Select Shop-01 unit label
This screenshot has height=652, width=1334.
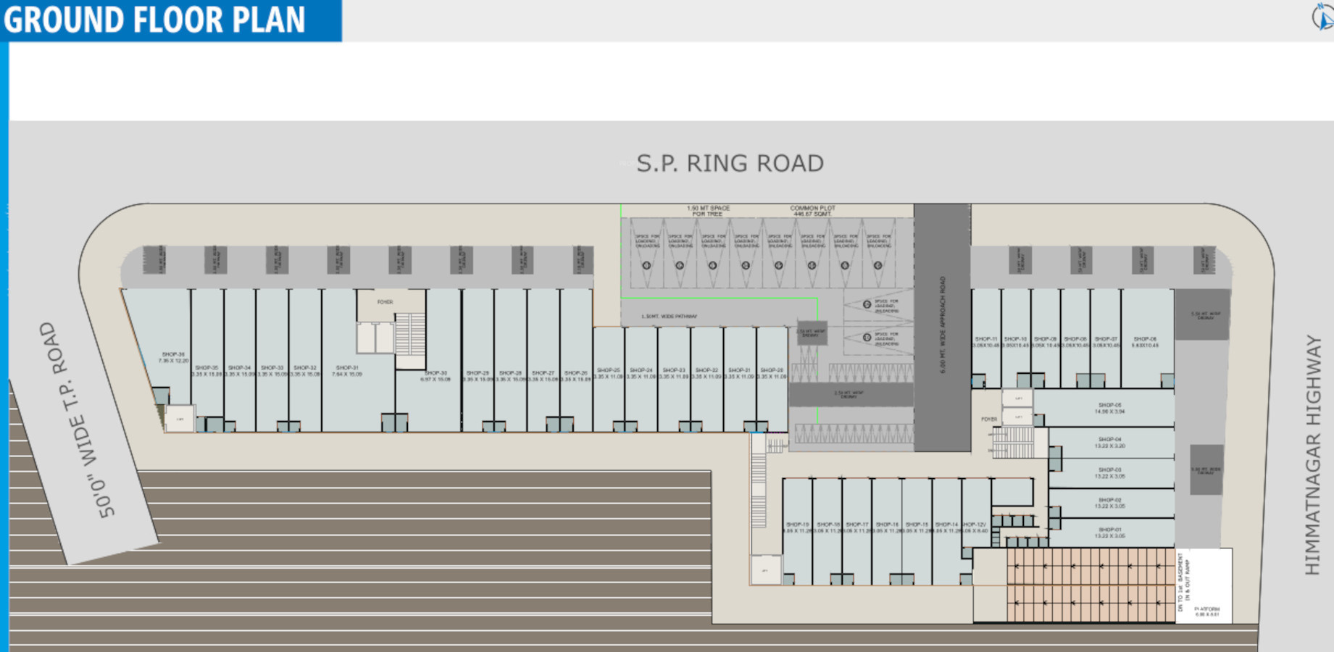pyautogui.click(x=1109, y=532)
